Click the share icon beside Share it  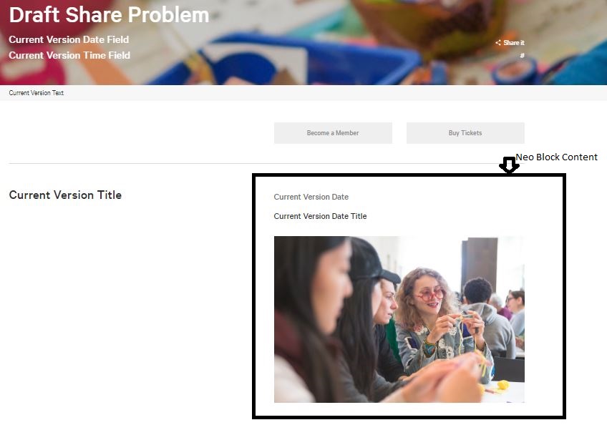pos(497,43)
